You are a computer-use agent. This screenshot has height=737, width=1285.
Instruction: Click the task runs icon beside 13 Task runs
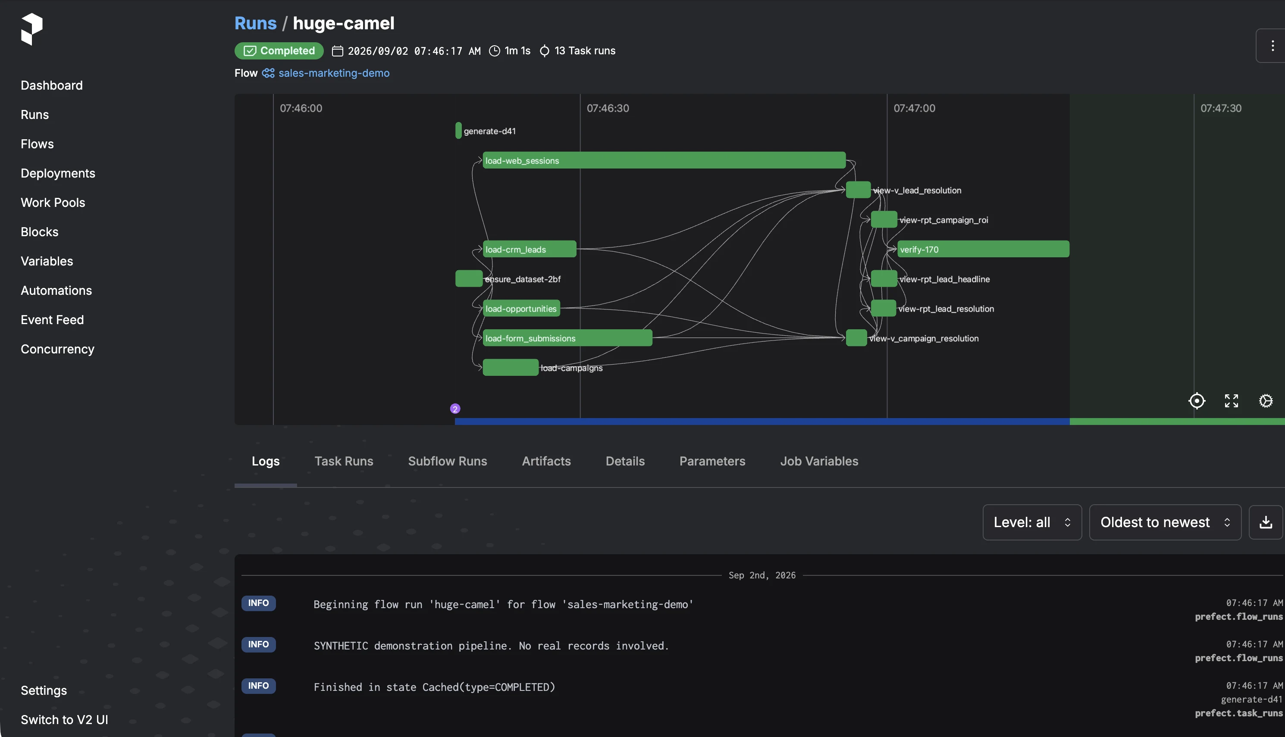pos(544,50)
